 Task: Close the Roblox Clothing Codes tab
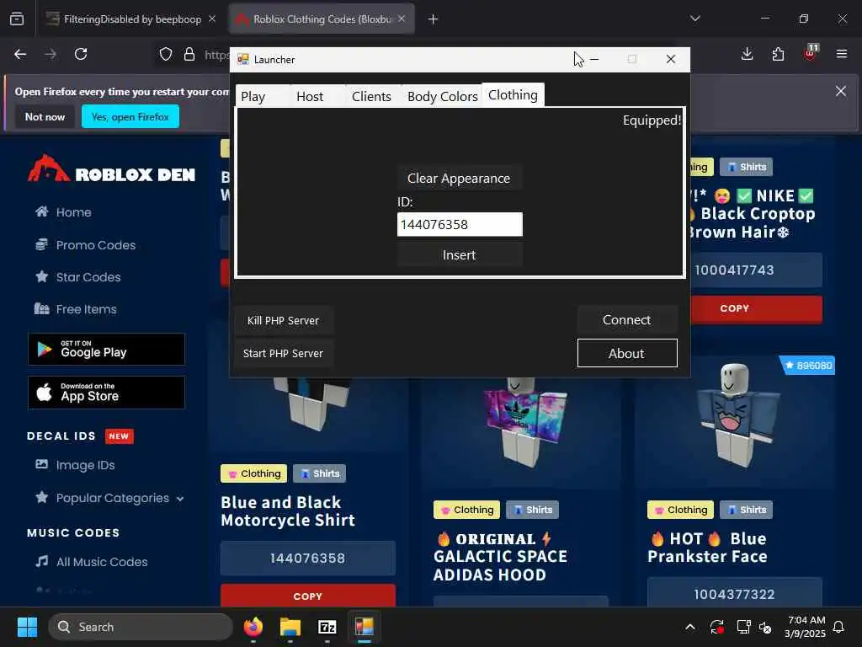(402, 19)
